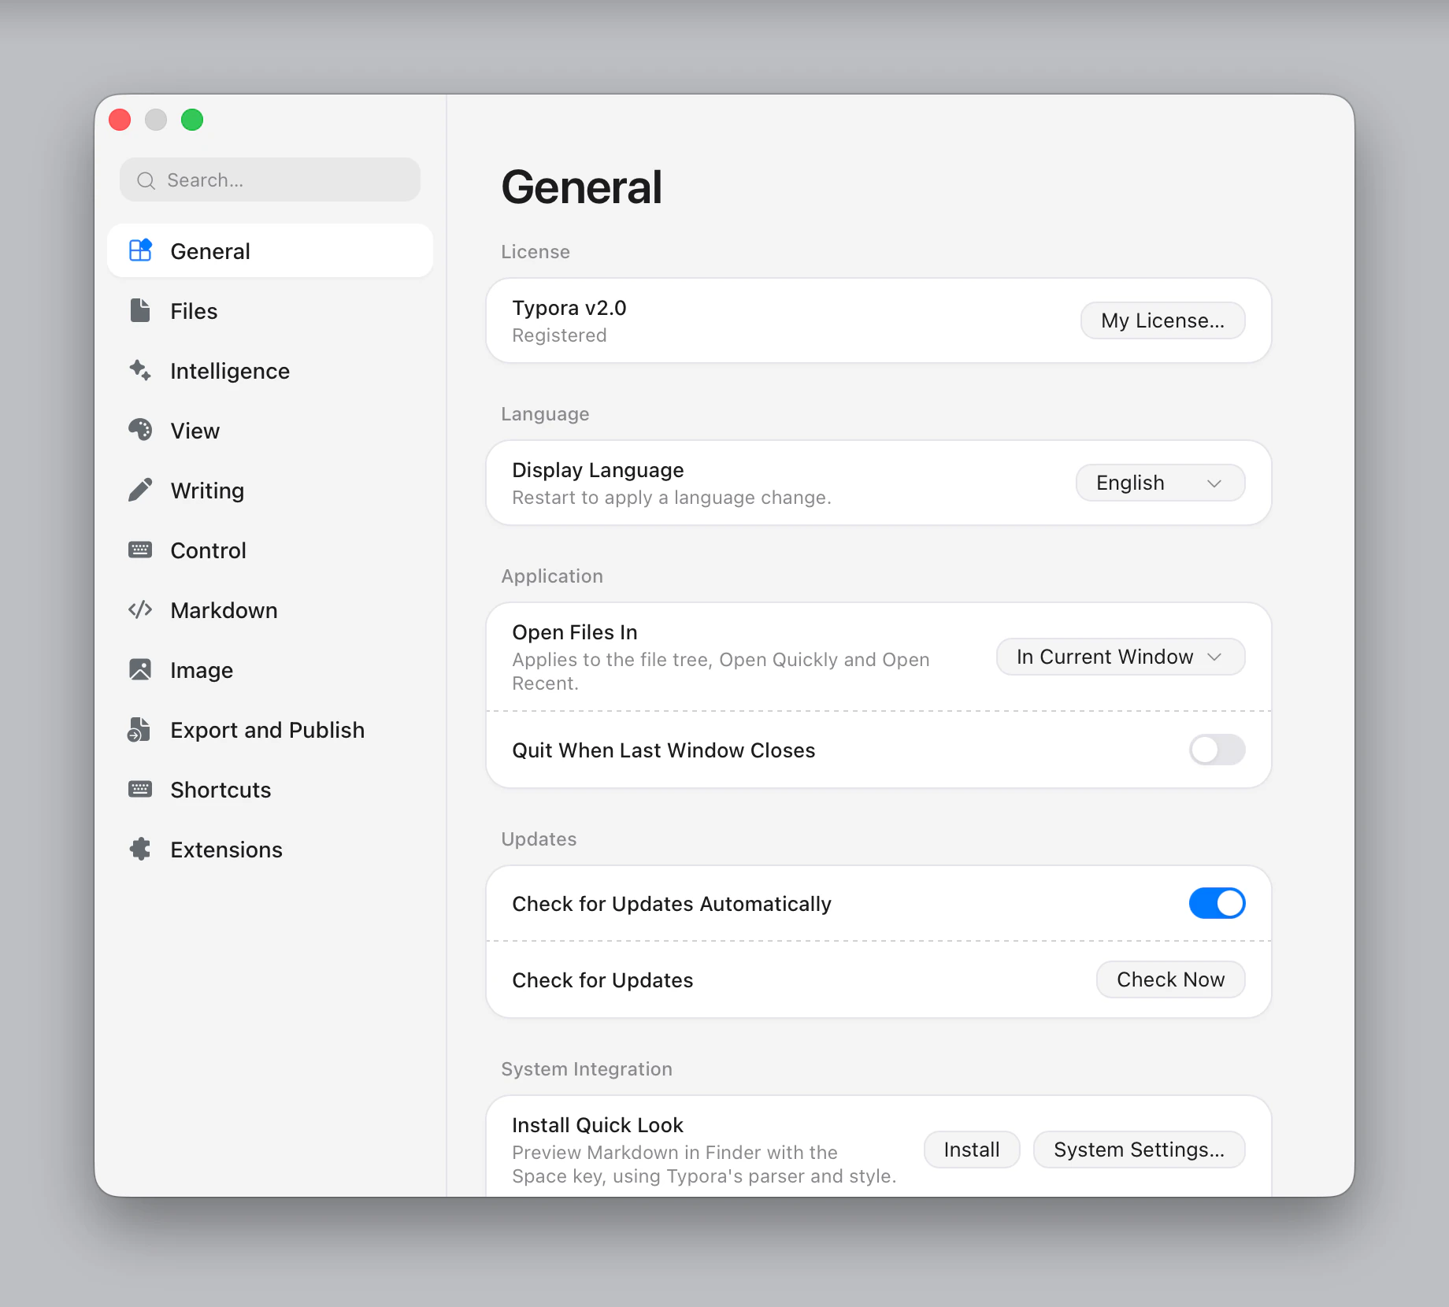Click the General sidebar icon
Screen dimensions: 1449x1307
tap(140, 250)
